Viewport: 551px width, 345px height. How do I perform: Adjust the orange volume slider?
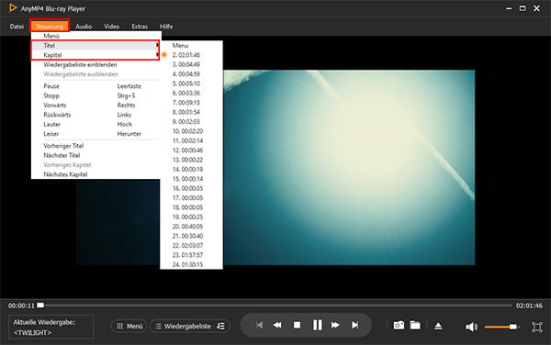[x=501, y=327]
